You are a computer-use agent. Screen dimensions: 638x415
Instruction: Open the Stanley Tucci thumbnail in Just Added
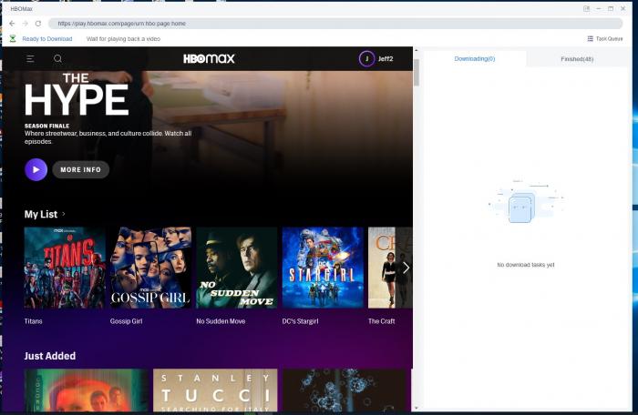point(215,390)
